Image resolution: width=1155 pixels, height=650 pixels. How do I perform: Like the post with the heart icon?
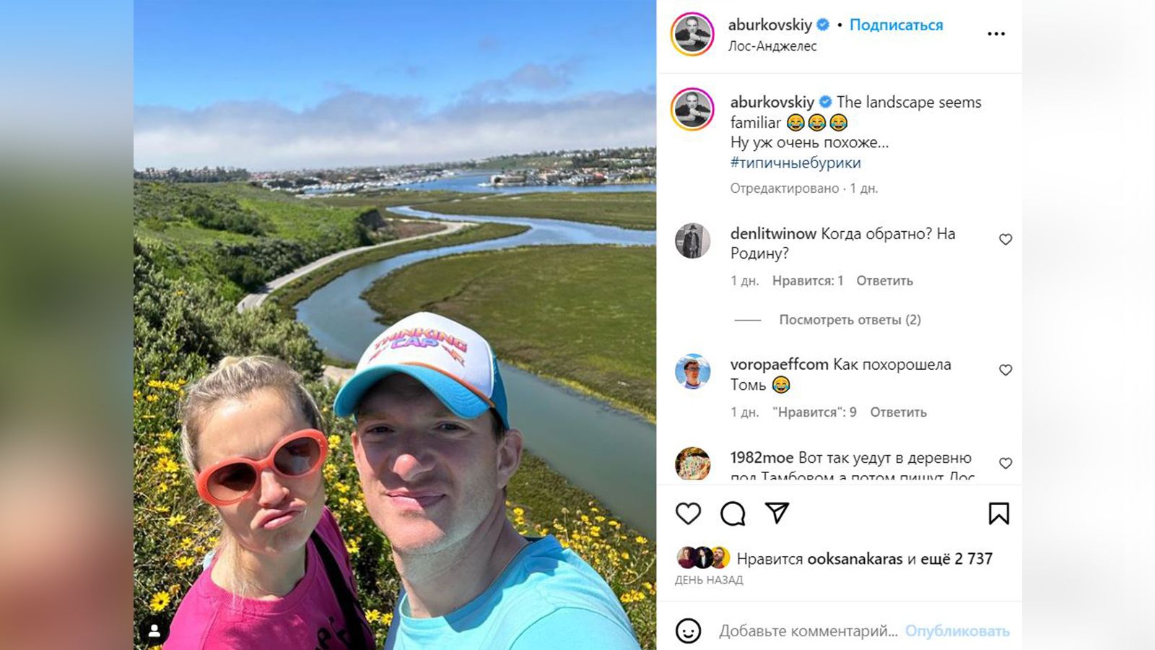[688, 513]
